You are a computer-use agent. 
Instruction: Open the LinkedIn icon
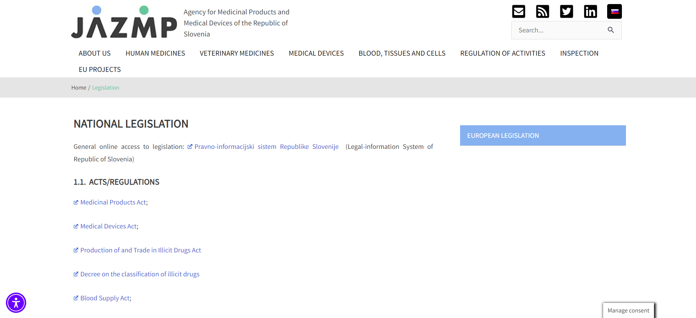pos(590,11)
